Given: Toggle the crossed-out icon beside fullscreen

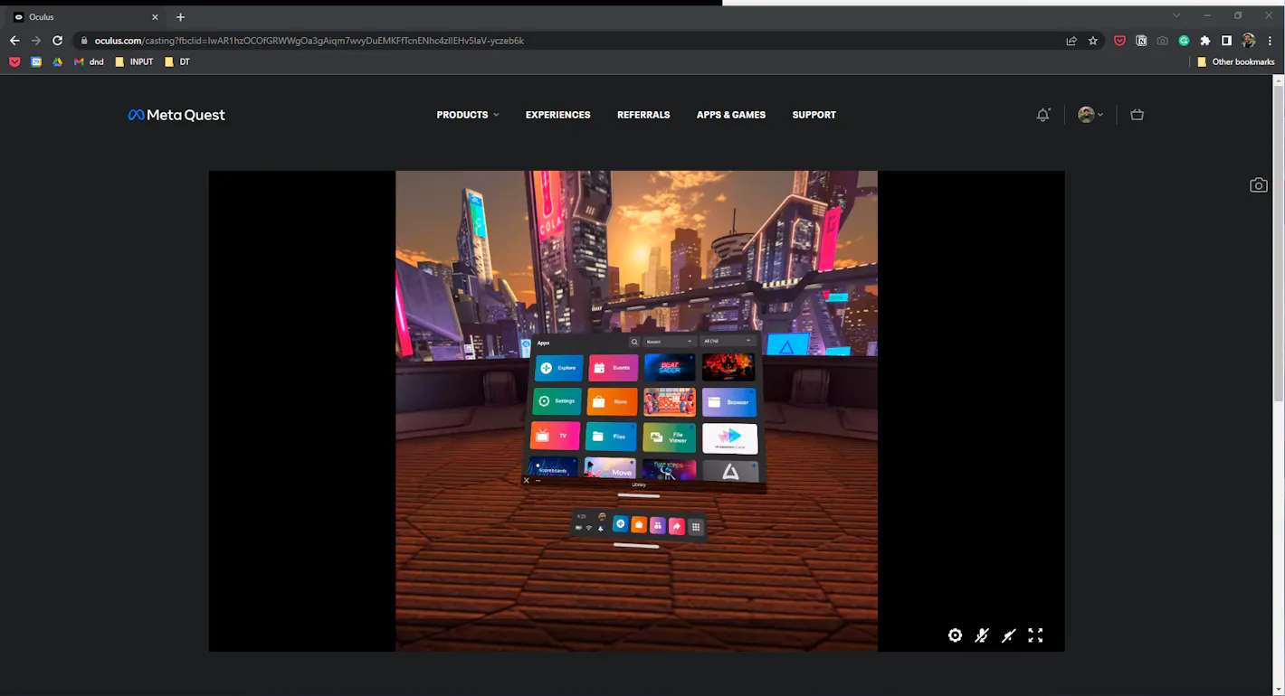Looking at the screenshot, I should coord(1008,635).
